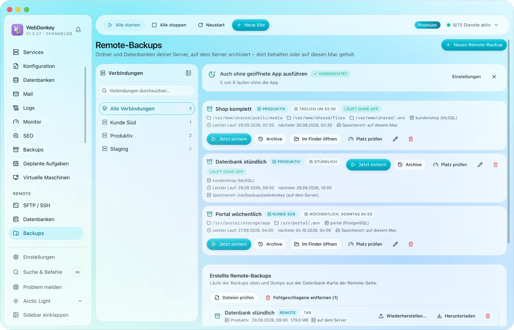Open SFTP / SSH remote section
This screenshot has width=514, height=330.
[x=46, y=205]
